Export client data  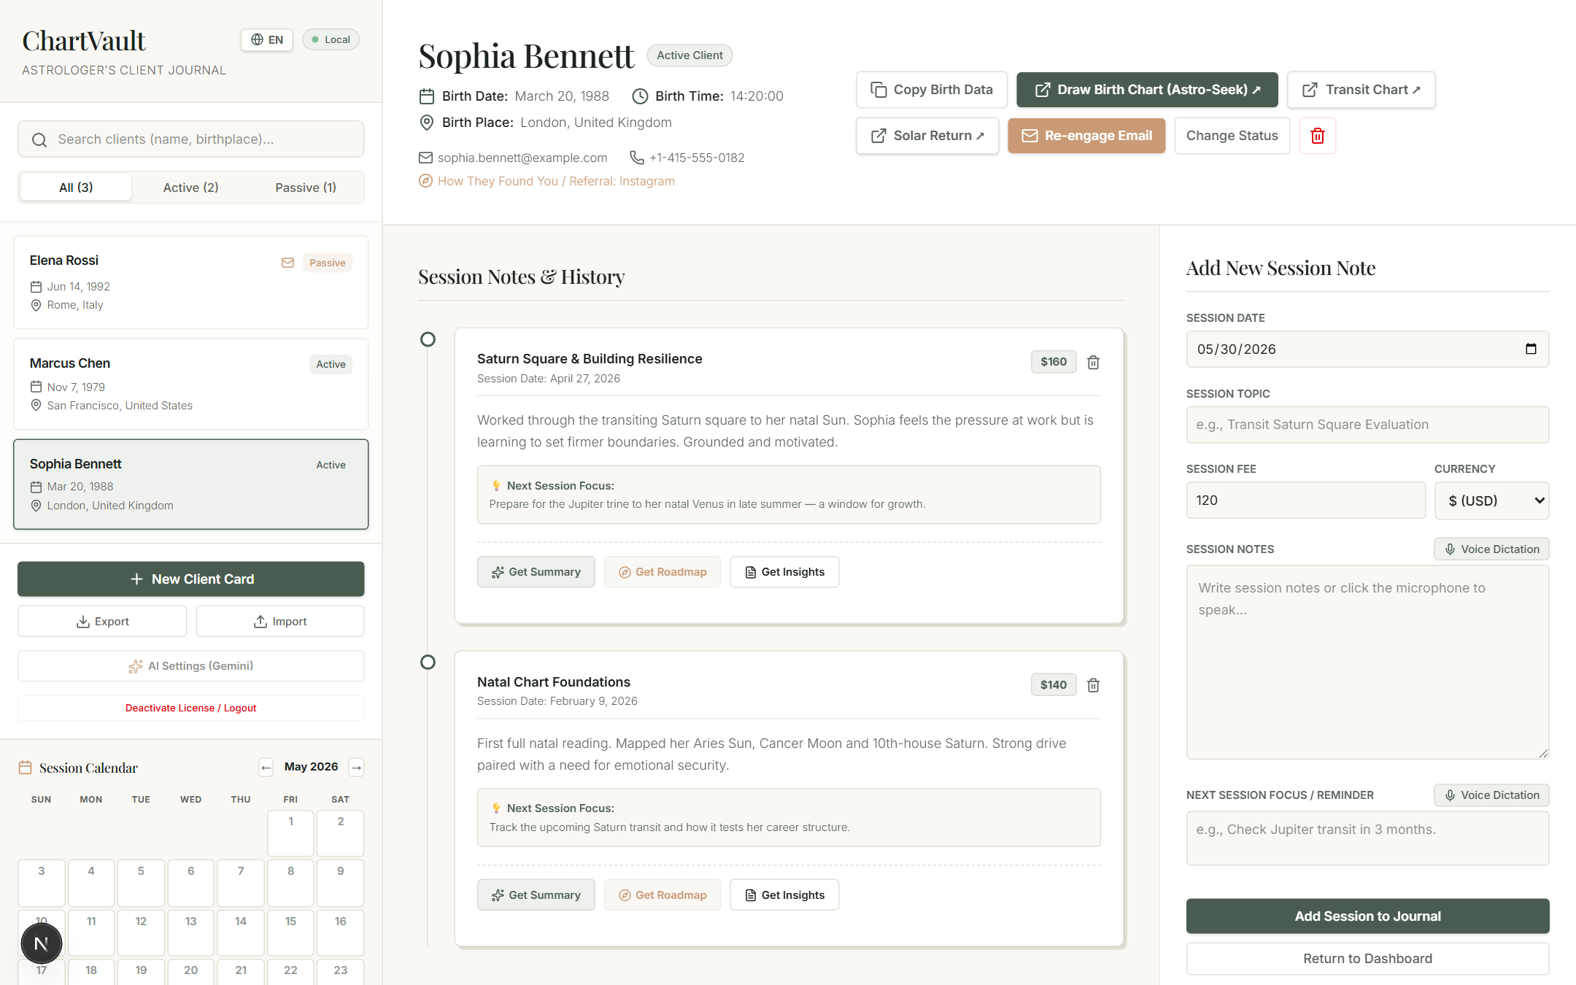click(x=102, y=622)
